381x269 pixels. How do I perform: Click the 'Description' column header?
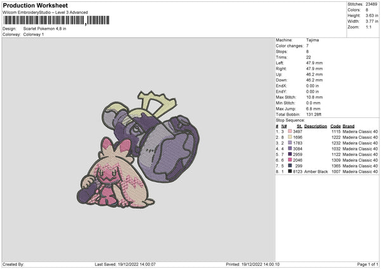pyautogui.click(x=316, y=126)
